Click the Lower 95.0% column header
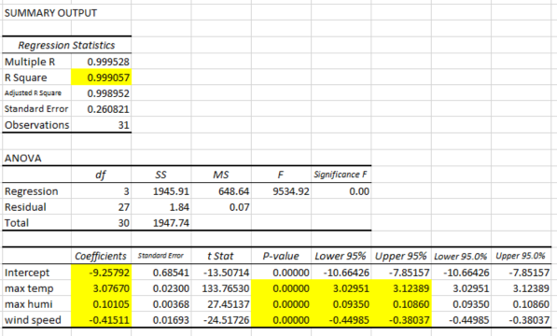This screenshot has height=336, width=557. pos(460,256)
